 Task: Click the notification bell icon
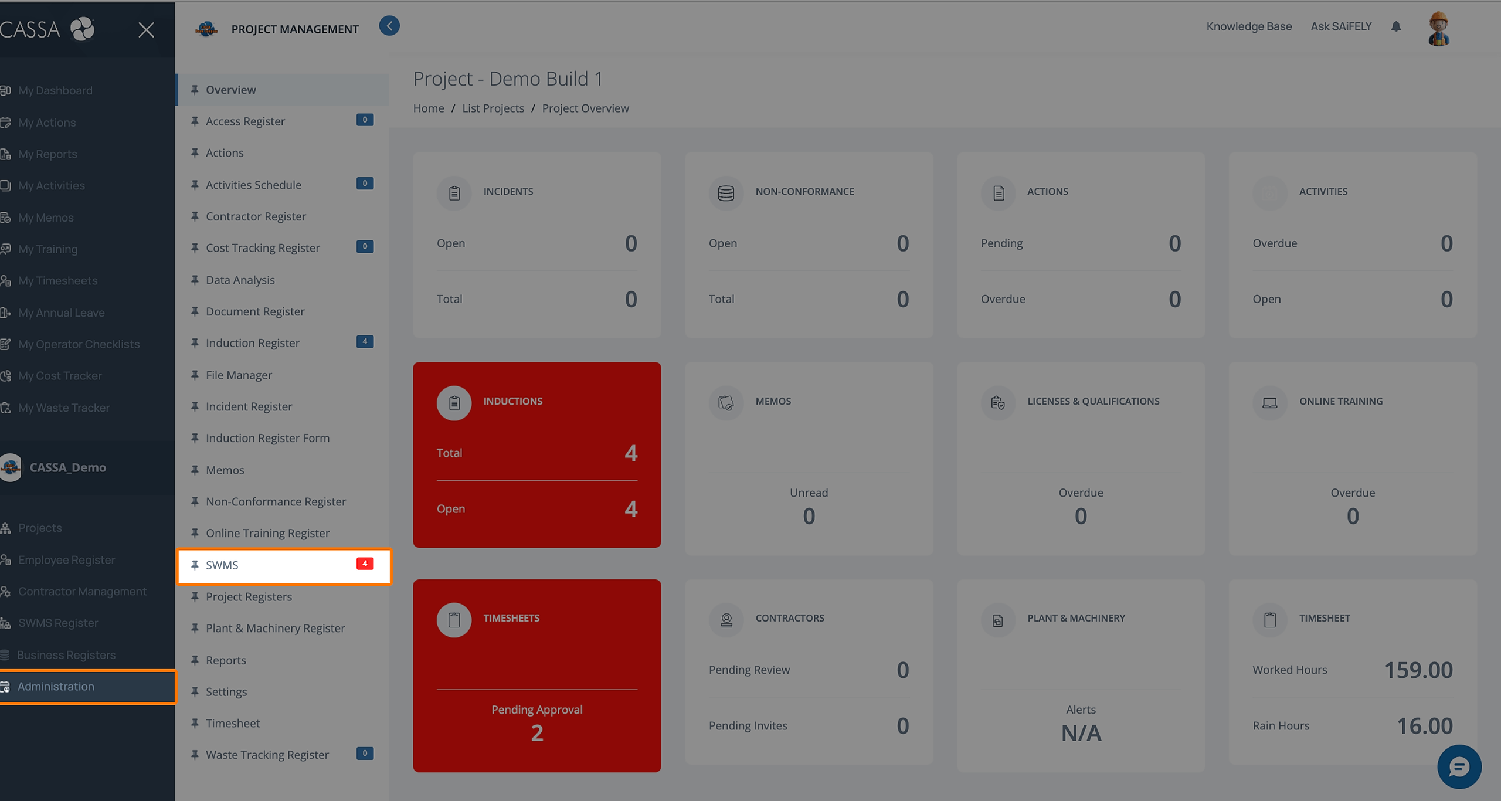coord(1396,26)
